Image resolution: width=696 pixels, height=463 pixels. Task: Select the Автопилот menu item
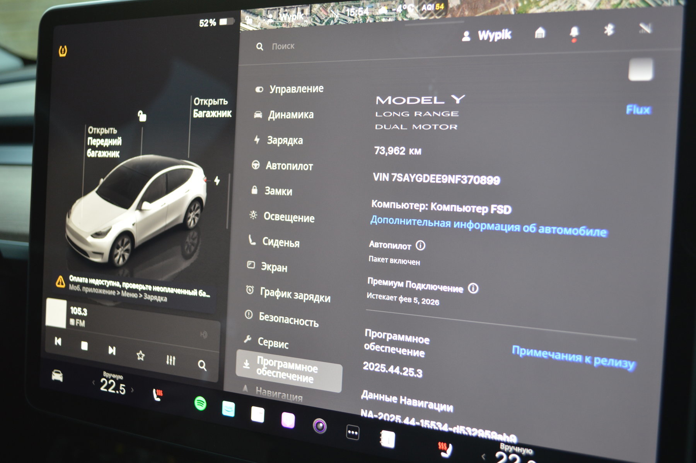[x=288, y=166]
